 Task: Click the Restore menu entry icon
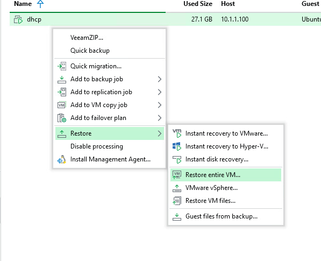pyautogui.click(x=62, y=133)
